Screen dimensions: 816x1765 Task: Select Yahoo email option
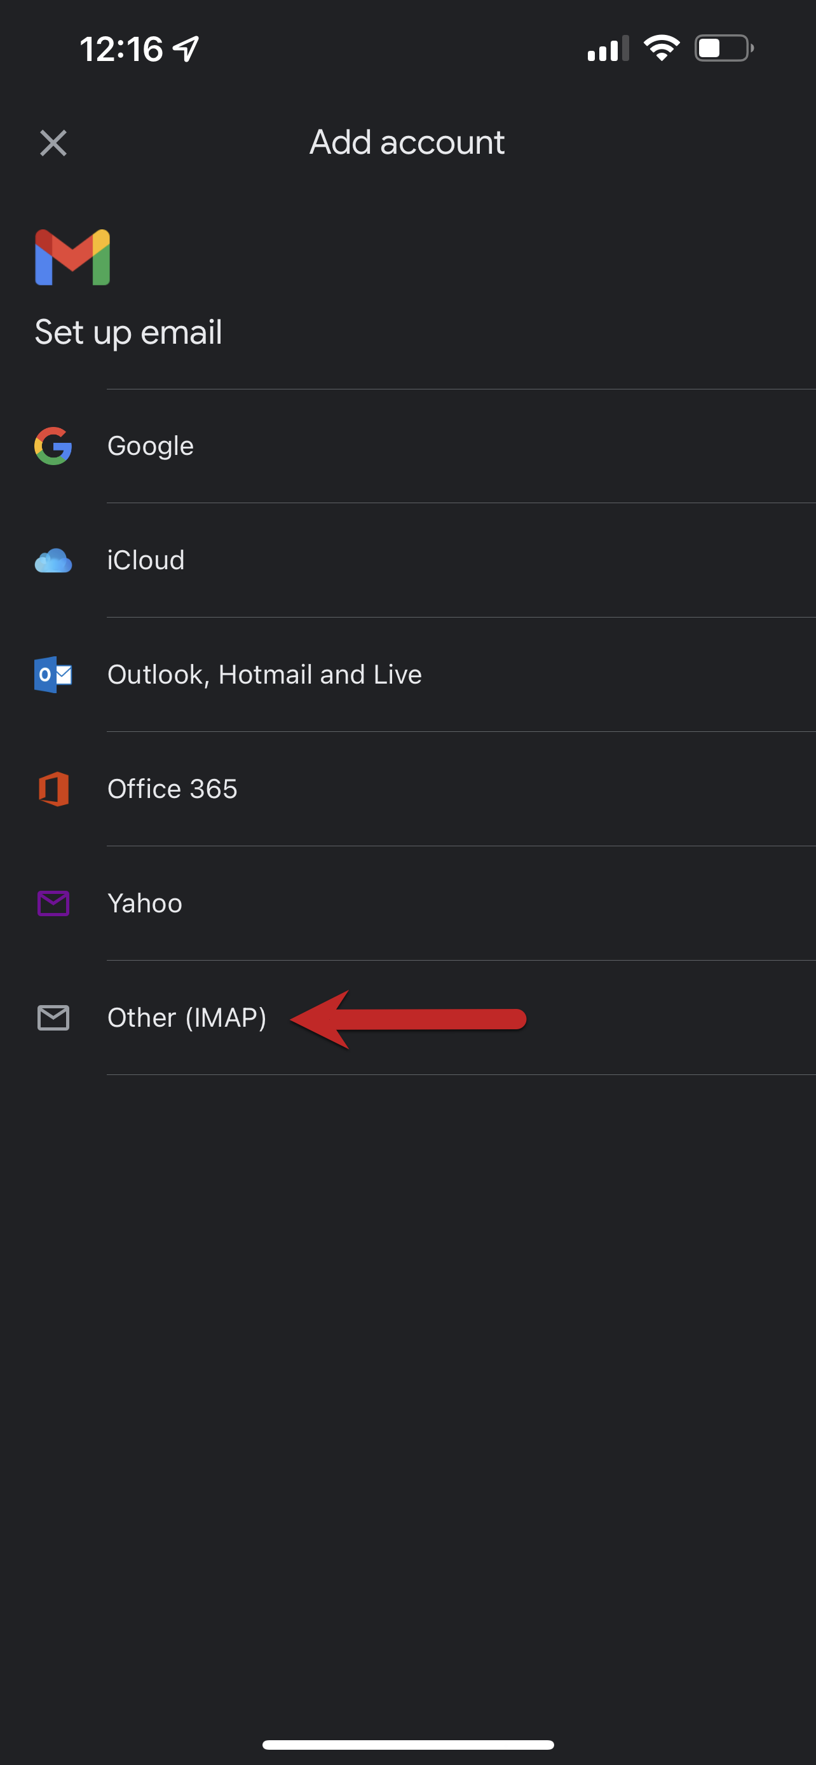pos(144,903)
